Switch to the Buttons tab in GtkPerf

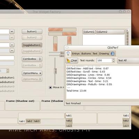tap(86, 54)
